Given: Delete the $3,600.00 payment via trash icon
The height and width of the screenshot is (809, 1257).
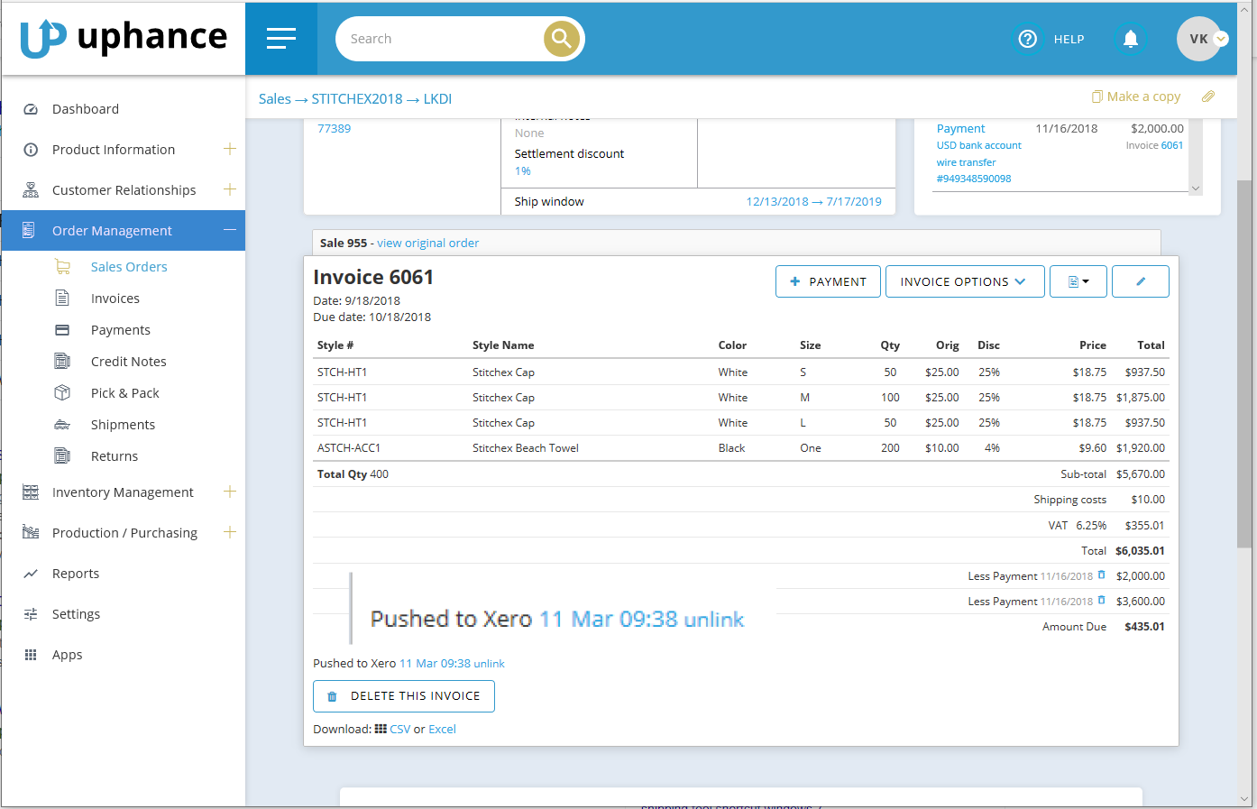Looking at the screenshot, I should coord(1101,601).
